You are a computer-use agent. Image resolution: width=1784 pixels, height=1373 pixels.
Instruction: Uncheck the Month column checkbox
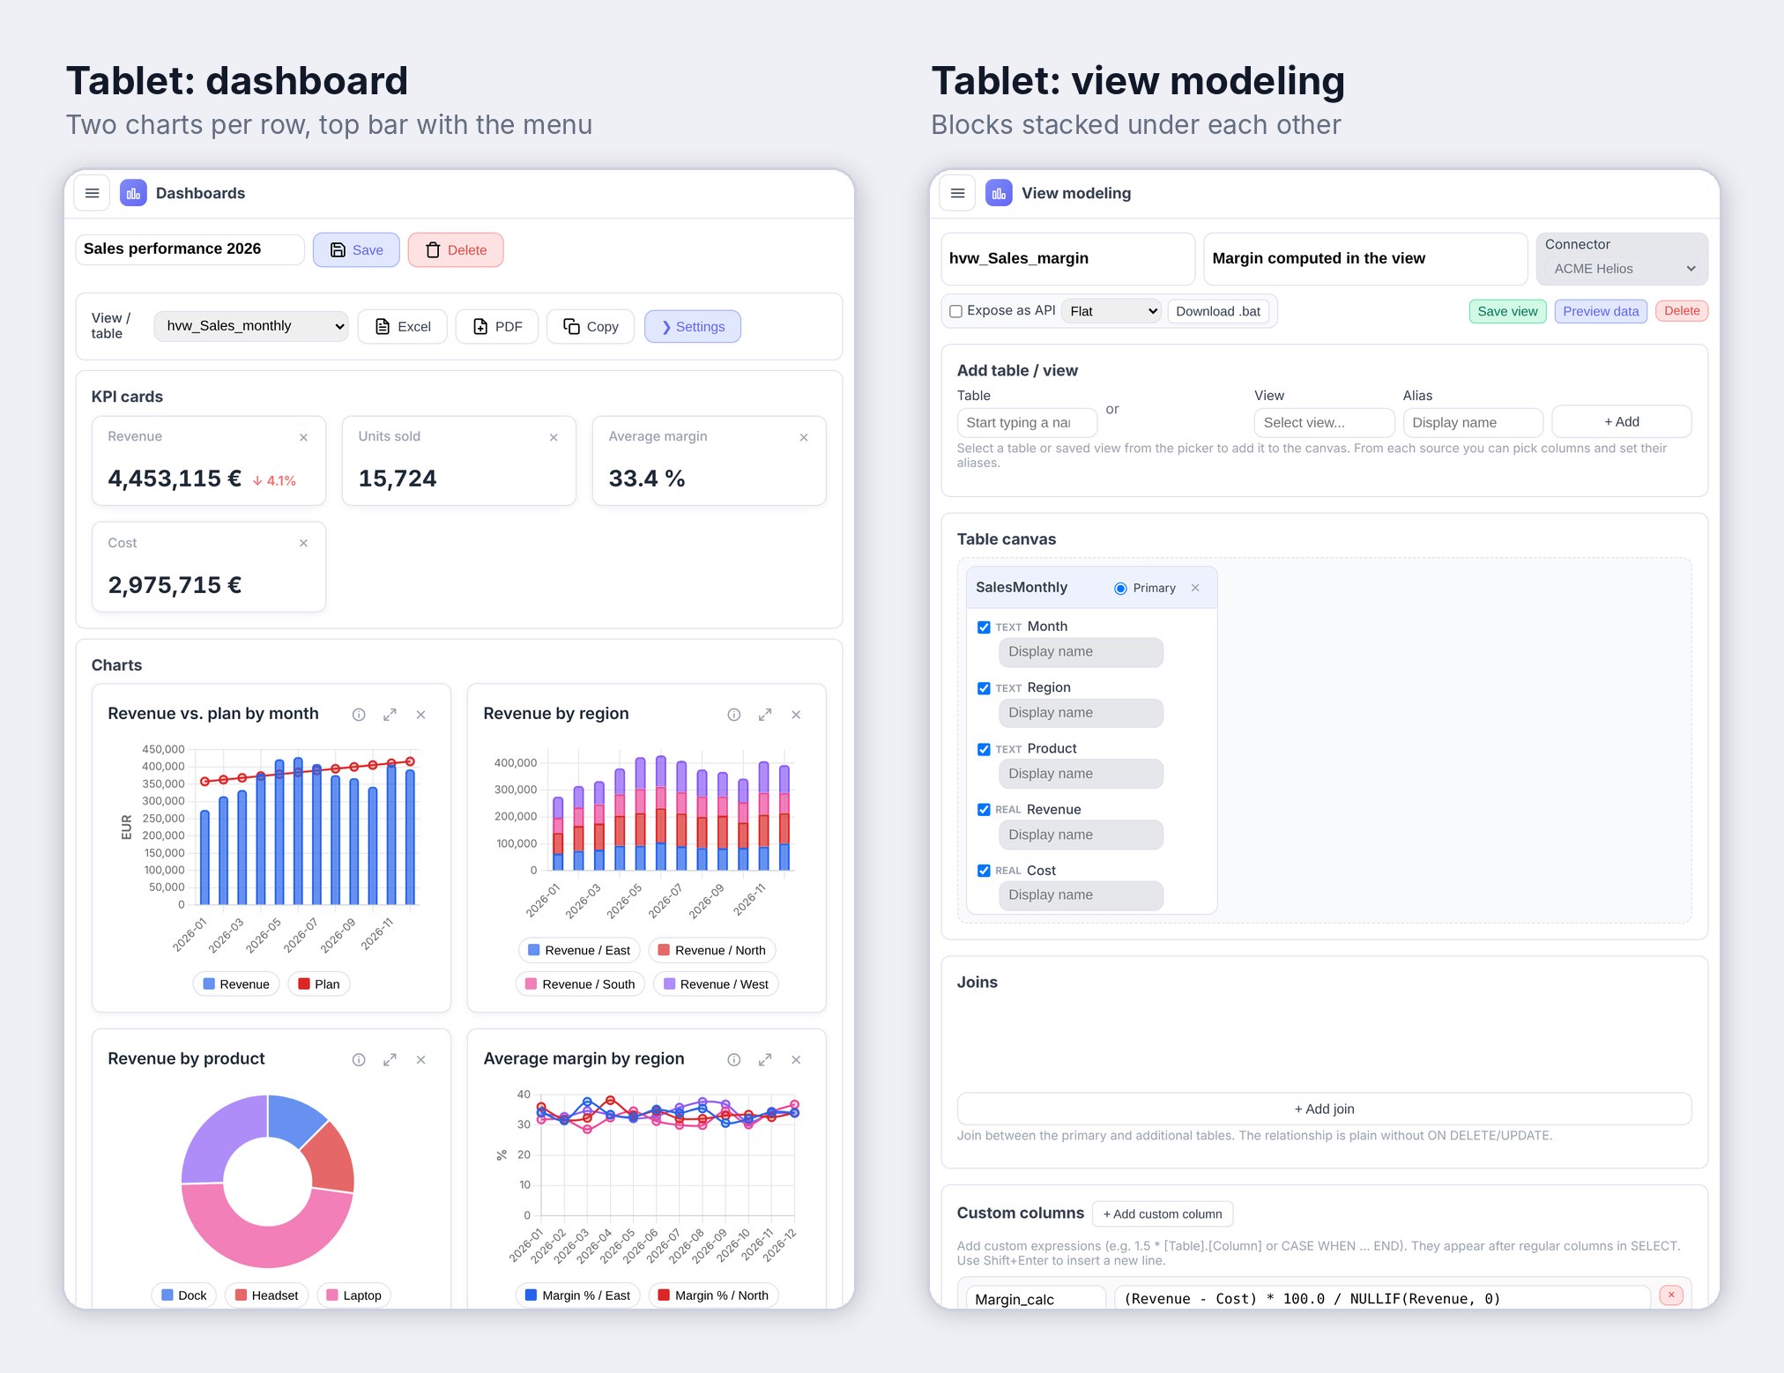tap(984, 627)
